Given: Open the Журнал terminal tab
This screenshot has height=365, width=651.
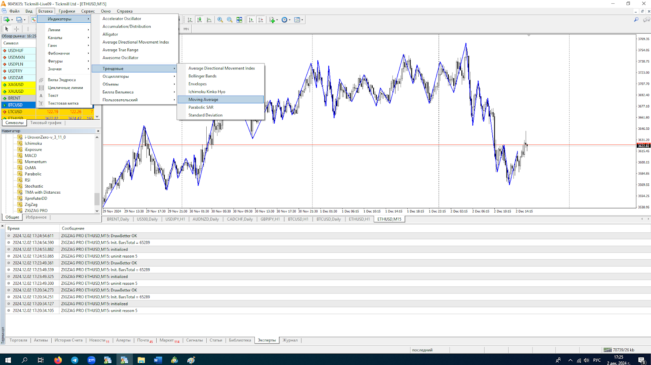Looking at the screenshot, I should (x=290, y=340).
